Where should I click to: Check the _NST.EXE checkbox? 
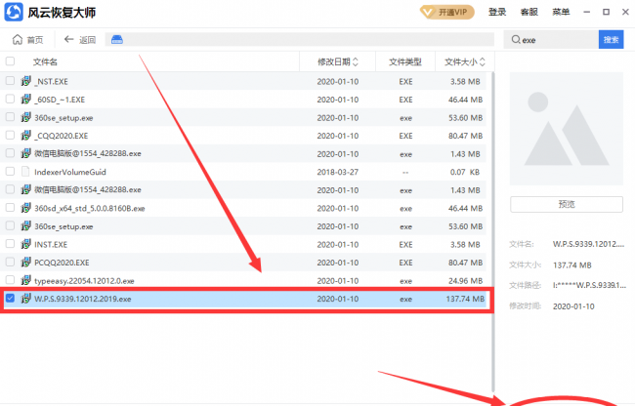point(10,80)
